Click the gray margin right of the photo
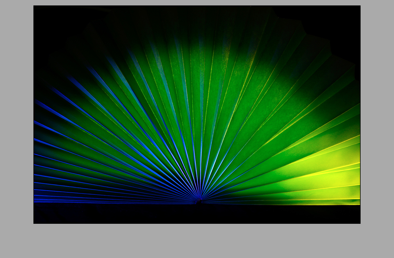The height and width of the screenshot is (258, 394). click(377, 114)
